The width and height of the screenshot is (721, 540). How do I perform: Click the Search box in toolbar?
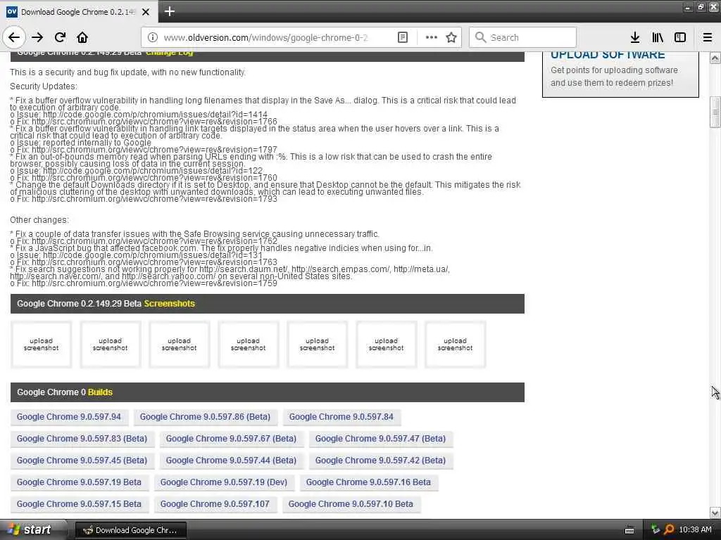pyautogui.click(x=522, y=37)
